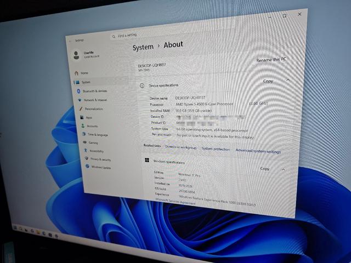Image resolution: width=351 pixels, height=263 pixels.
Task: Click the Rename this PC button
Action: point(271,60)
